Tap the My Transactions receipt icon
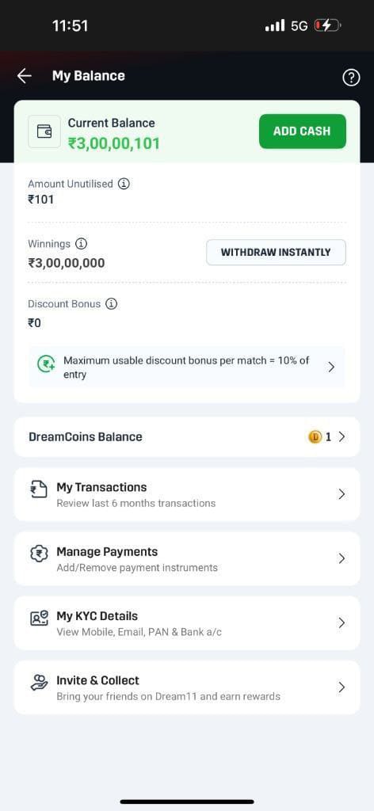This screenshot has width=374, height=811. pos(40,489)
